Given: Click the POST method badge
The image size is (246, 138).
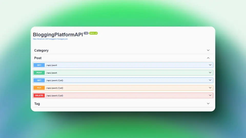Looking at the screenshot, I should pyautogui.click(x=39, y=73).
